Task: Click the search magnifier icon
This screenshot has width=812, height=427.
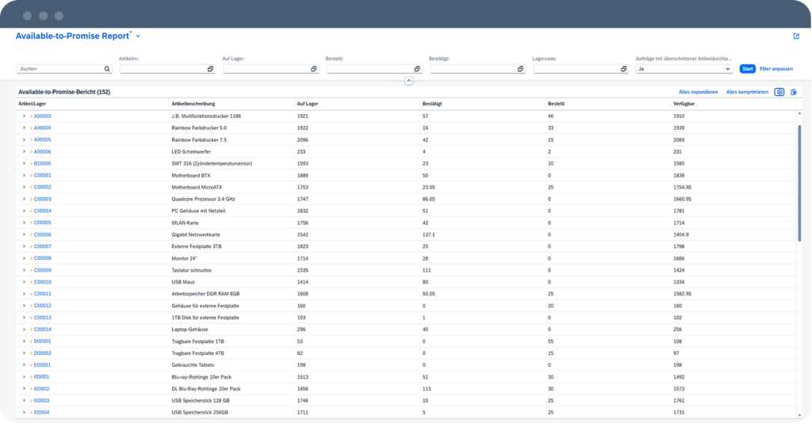Action: point(107,69)
